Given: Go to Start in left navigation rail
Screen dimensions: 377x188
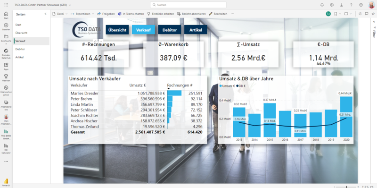Looking at the screenshot, I should [x=6, y=15].
